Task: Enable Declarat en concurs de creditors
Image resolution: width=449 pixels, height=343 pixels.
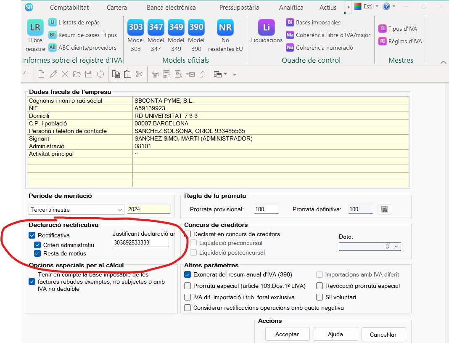Action: 188,234
